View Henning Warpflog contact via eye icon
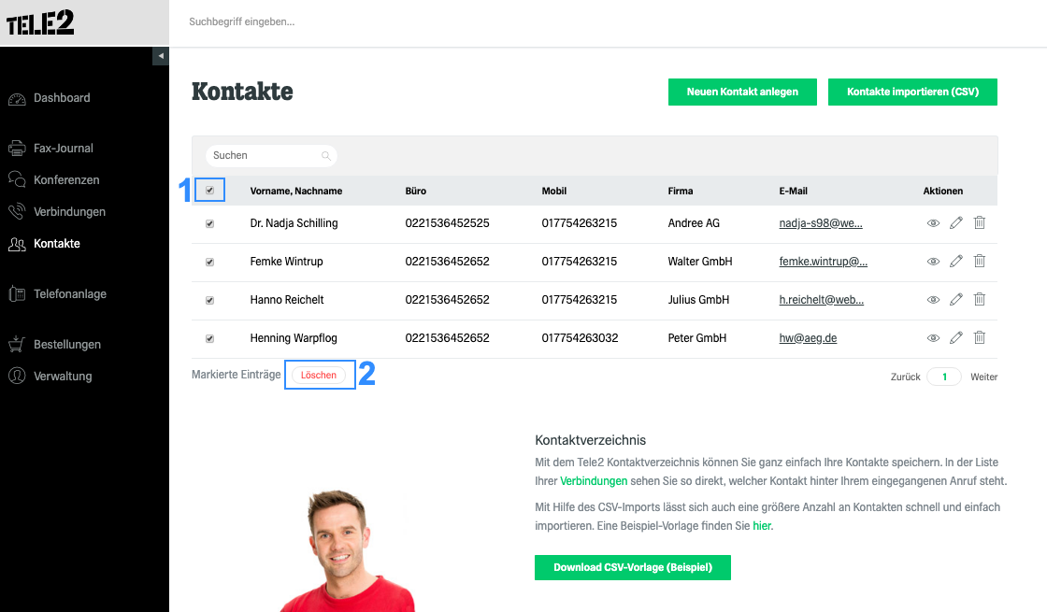Screen dimensions: 1047x612 click(933, 338)
